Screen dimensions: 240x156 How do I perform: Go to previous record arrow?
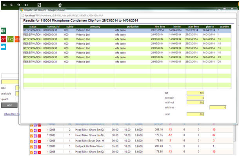click(x=12, y=5)
